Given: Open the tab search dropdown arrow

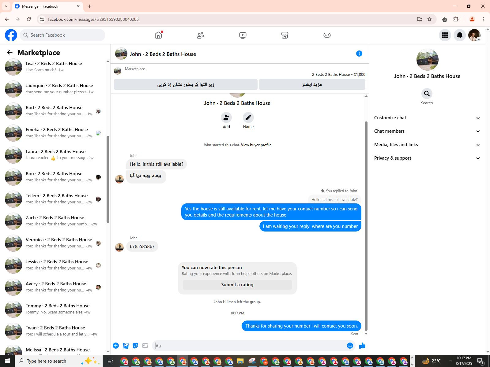Looking at the screenshot, I should pos(6,6).
